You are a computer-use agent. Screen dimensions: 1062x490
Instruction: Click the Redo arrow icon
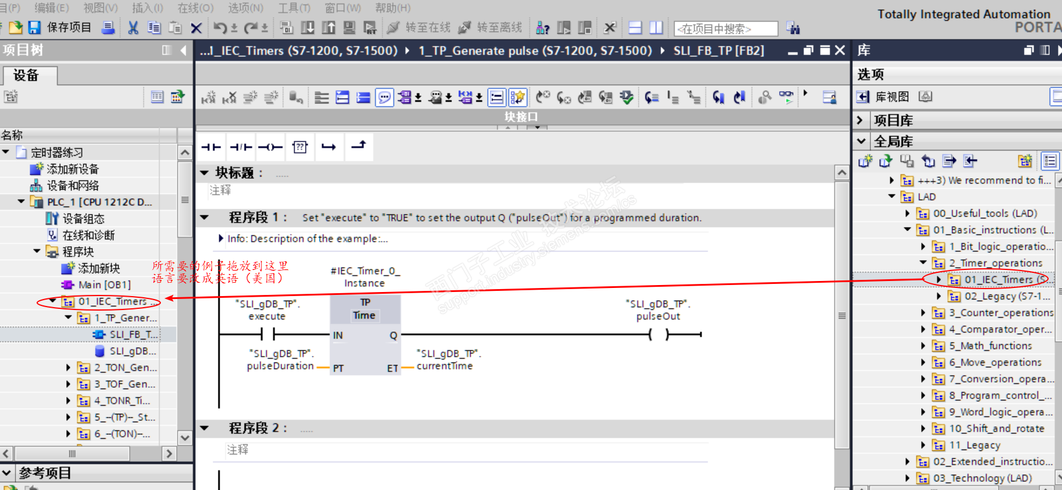(x=251, y=27)
